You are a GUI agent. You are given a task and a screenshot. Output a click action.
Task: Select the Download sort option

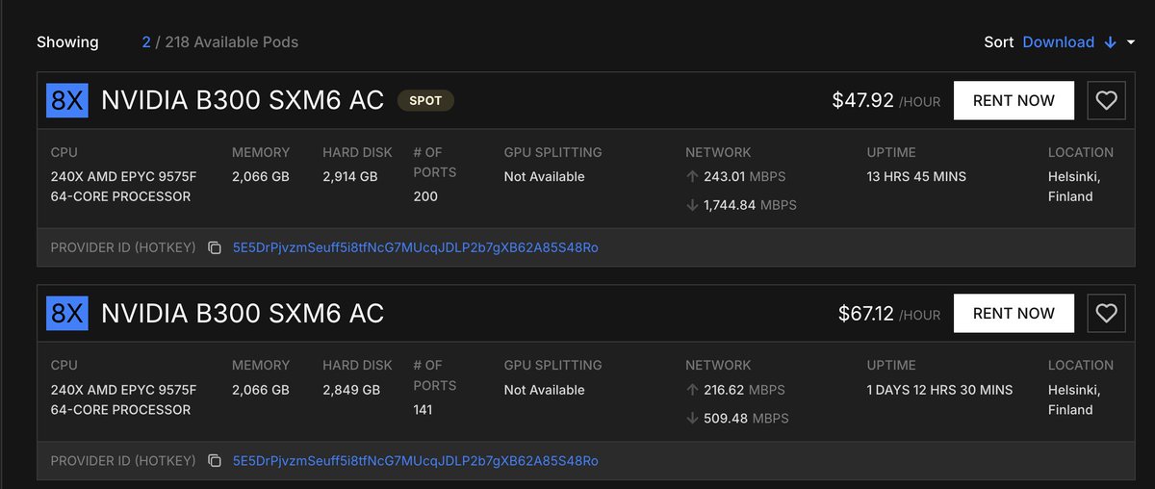[1058, 42]
